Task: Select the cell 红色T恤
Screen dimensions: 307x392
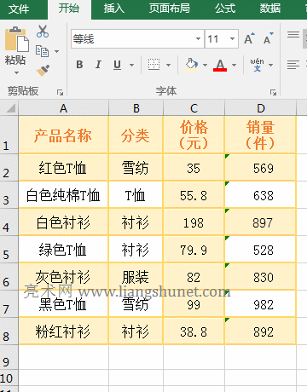Action: 63,168
